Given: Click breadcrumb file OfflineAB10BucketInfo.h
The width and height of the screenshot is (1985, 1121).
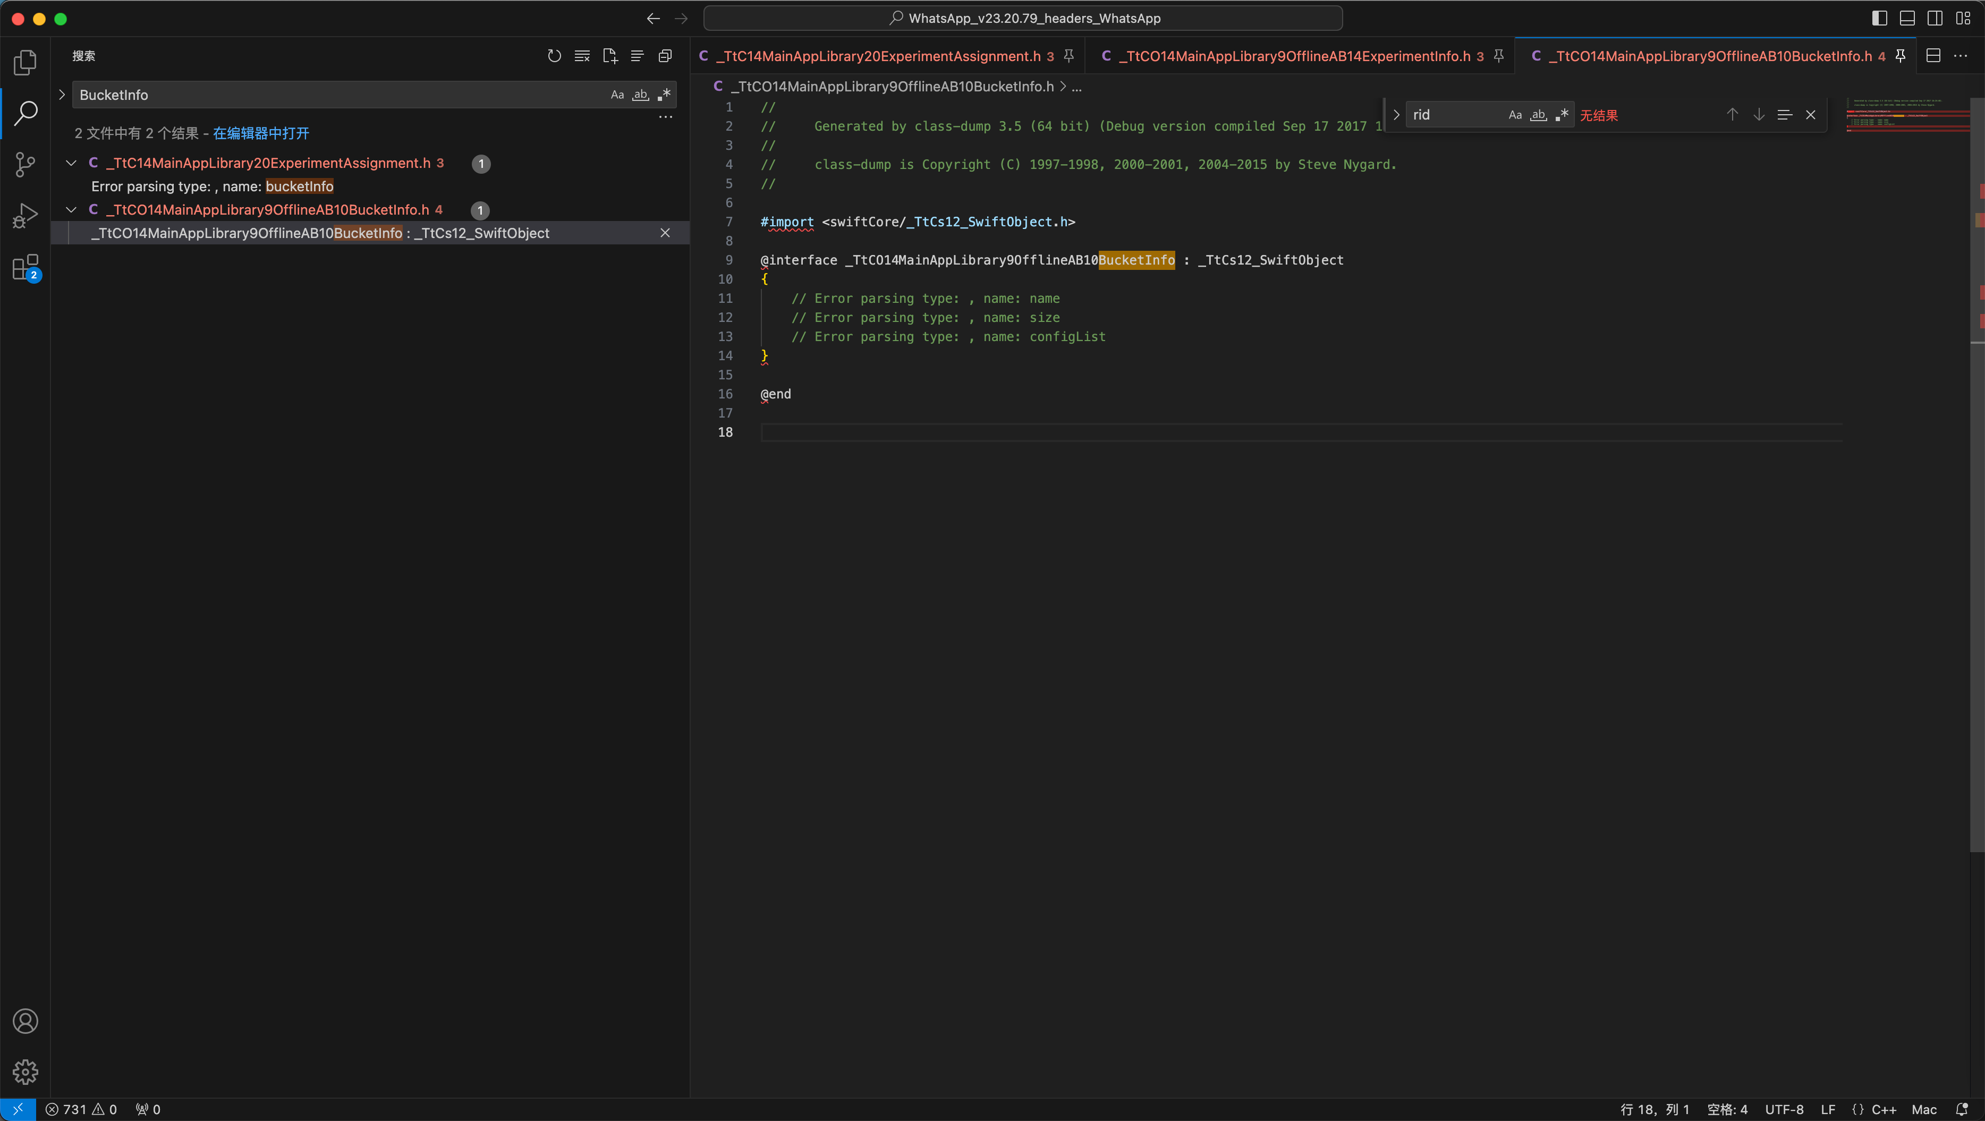Looking at the screenshot, I should pos(892,86).
